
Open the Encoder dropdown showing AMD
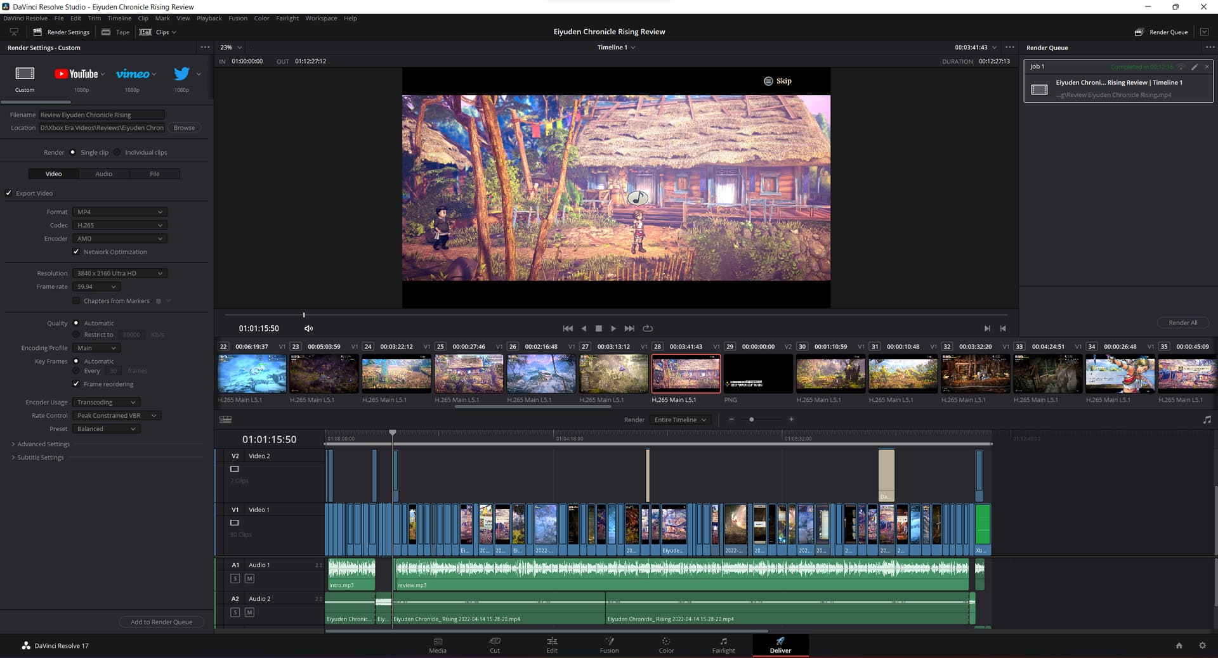point(119,238)
